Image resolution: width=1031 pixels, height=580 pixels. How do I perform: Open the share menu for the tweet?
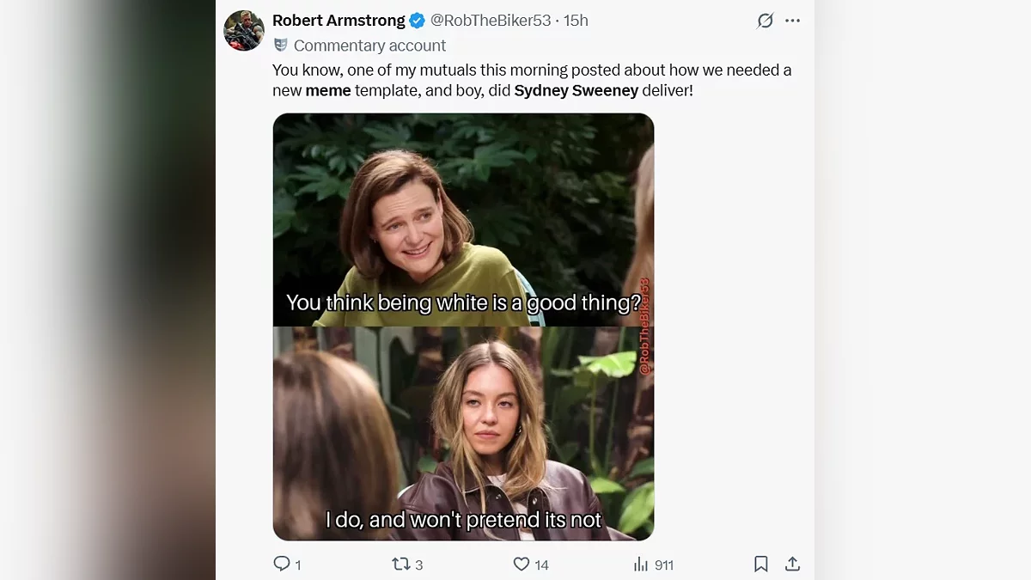tap(792, 564)
